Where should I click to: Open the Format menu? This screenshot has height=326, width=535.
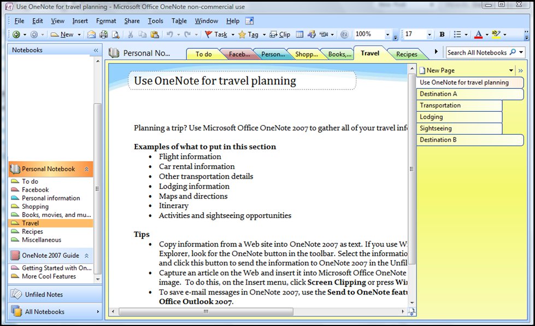tap(106, 21)
